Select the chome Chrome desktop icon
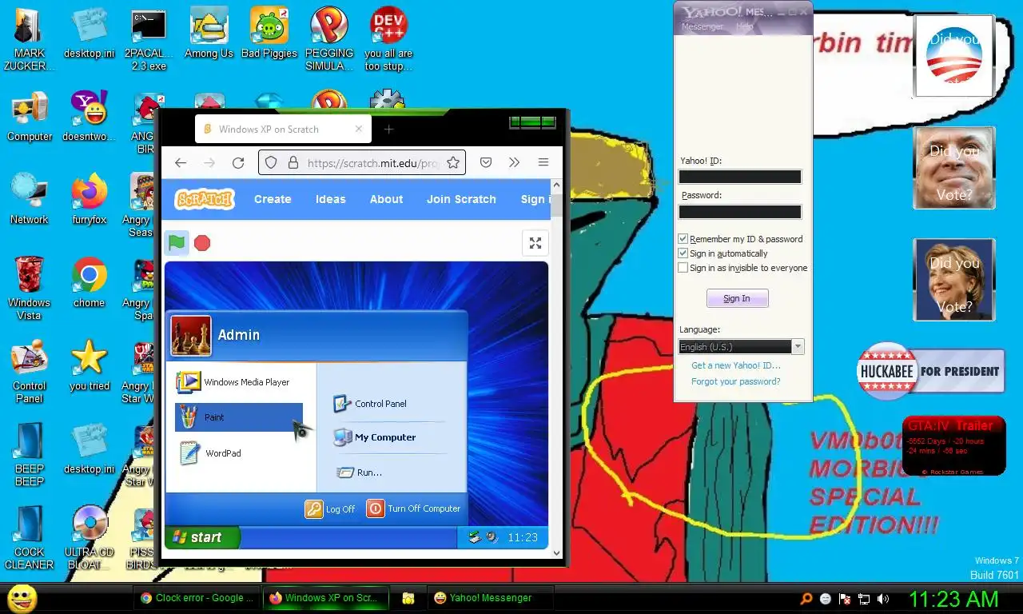 click(x=89, y=281)
